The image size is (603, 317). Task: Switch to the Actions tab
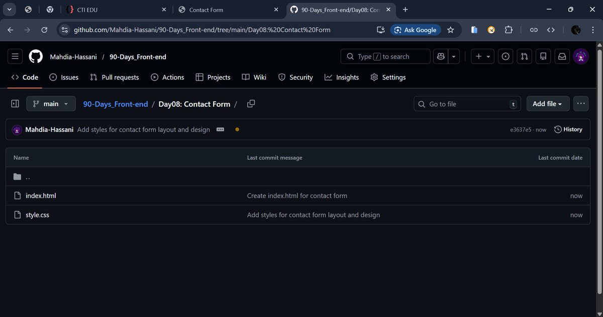click(x=166, y=77)
